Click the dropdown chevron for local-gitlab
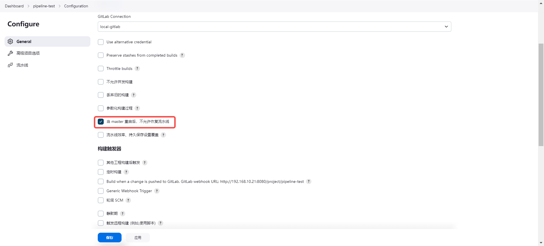The width and height of the screenshot is (544, 246). tap(446, 27)
